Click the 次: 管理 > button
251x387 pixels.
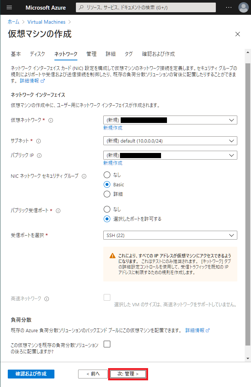click(128, 374)
